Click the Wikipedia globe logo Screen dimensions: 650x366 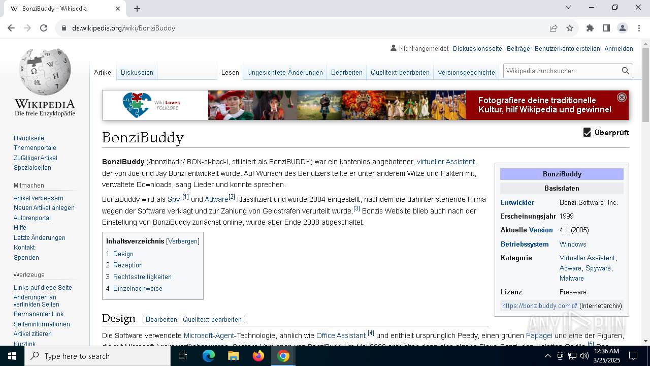[45, 72]
